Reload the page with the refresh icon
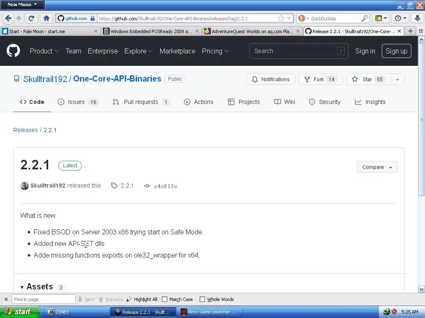This screenshot has height=318, width=425. [x=32, y=18]
